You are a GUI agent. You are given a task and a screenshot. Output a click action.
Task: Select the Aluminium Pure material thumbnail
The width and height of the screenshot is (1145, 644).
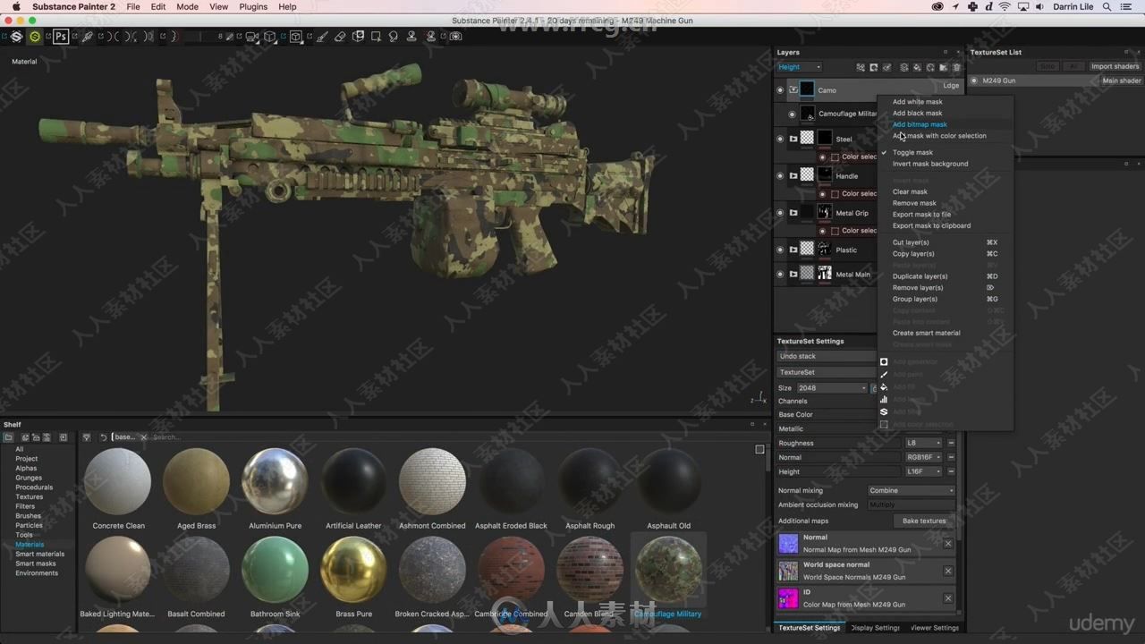tap(275, 482)
